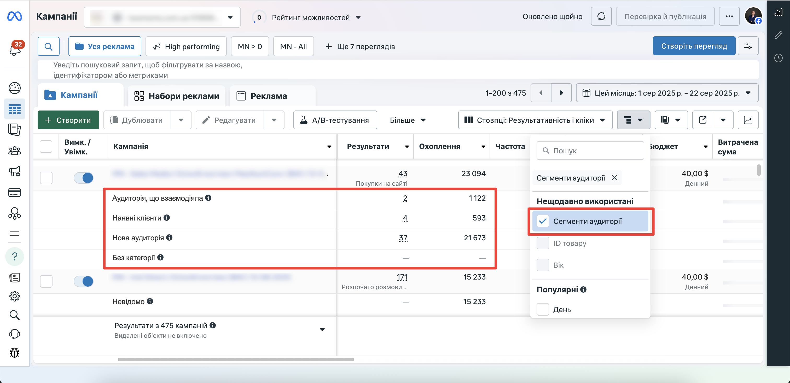Select the High performing view

[186, 46]
